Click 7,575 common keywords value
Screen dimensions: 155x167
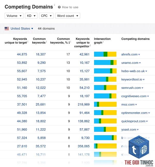(42, 71)
